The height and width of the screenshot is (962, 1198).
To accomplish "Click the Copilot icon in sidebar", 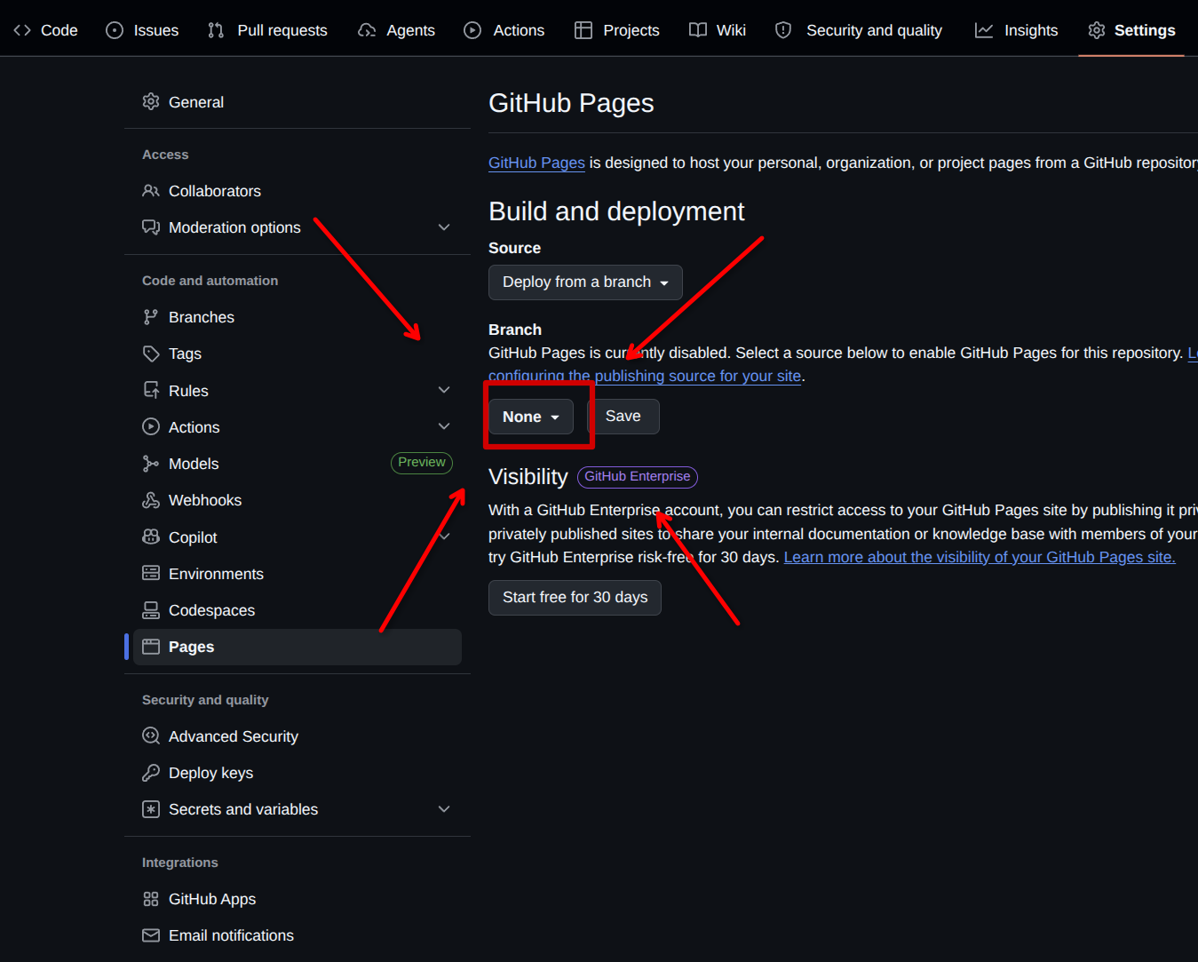I will (x=151, y=537).
